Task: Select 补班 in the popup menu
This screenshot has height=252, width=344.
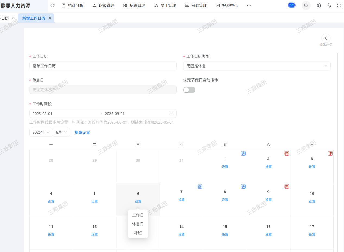Action: [138, 233]
